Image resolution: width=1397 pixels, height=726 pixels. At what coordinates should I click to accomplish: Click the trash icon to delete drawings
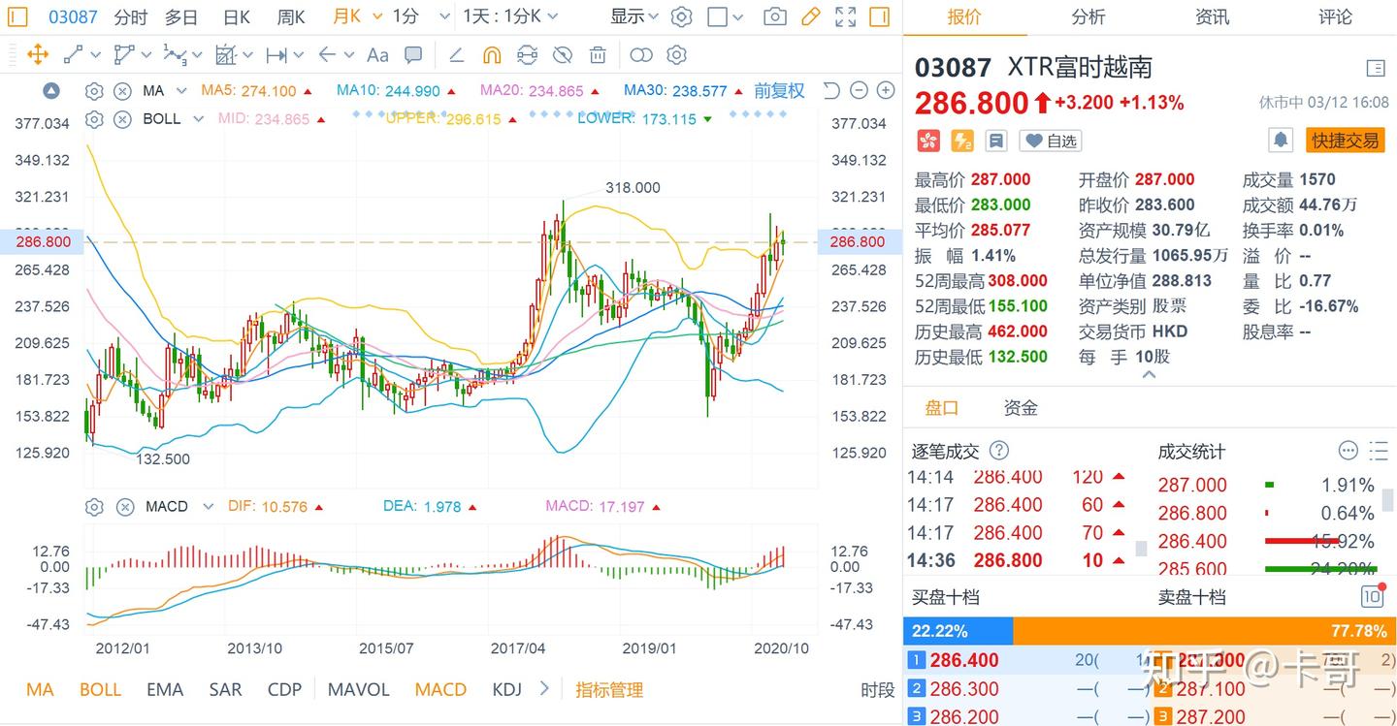click(x=598, y=55)
